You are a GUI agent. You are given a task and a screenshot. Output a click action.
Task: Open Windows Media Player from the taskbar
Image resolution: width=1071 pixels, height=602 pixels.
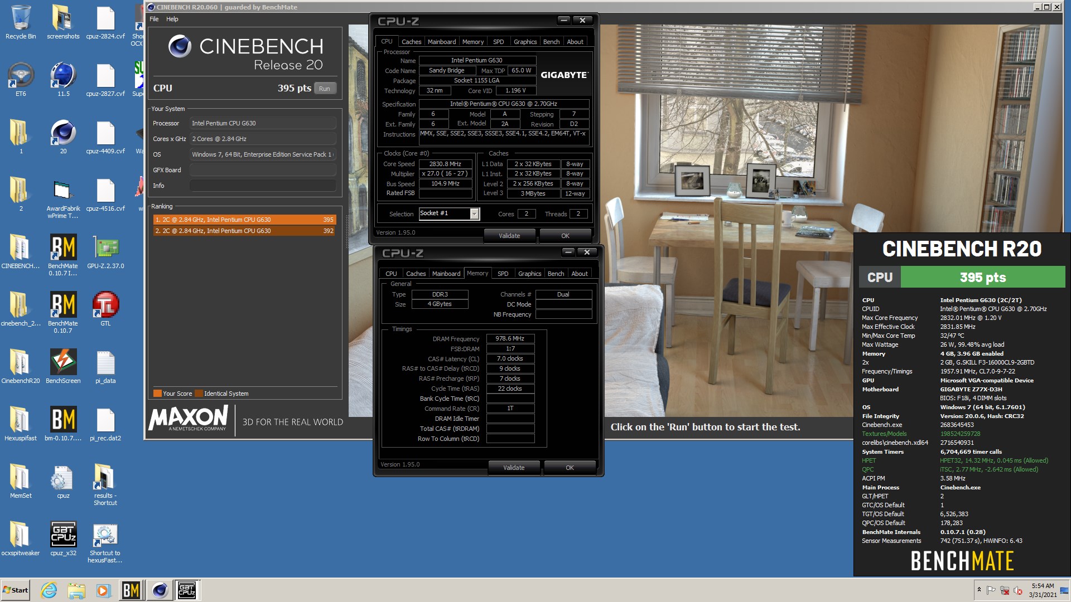pyautogui.click(x=103, y=590)
